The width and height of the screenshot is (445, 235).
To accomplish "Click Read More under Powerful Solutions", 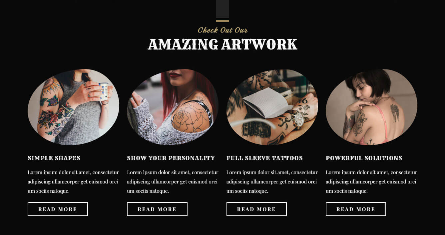I will [356, 209].
